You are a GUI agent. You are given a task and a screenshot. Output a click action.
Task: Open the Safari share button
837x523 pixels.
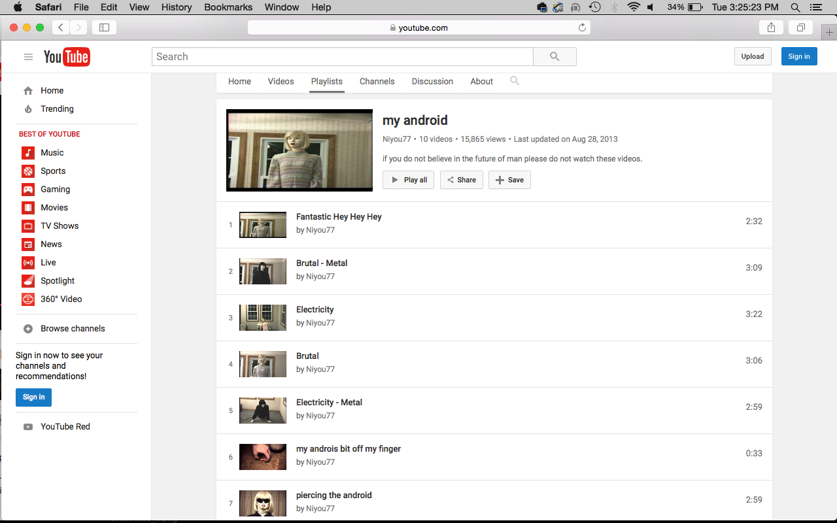pyautogui.click(x=771, y=27)
